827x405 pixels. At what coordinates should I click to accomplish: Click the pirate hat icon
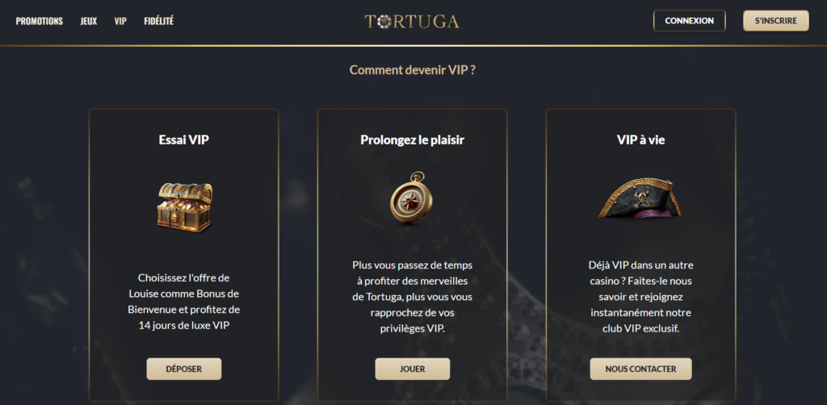(x=640, y=198)
